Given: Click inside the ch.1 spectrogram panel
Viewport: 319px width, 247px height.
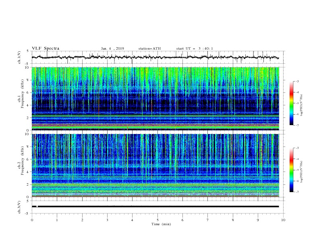Looking at the screenshot, I should (155, 98).
